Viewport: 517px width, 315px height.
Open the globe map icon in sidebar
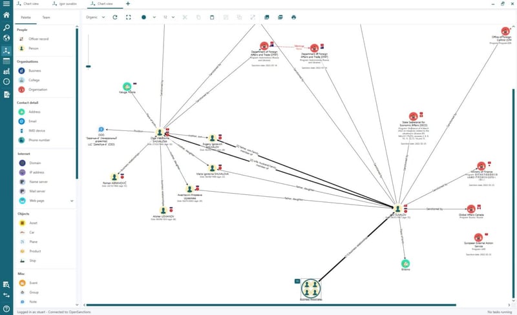[6, 38]
